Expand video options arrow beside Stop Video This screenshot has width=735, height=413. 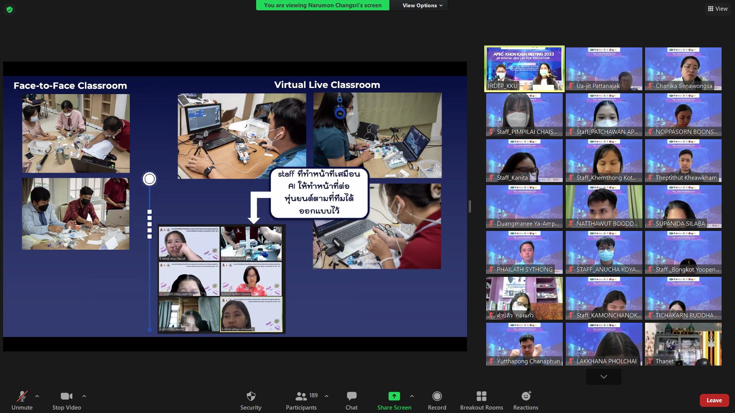(x=84, y=396)
